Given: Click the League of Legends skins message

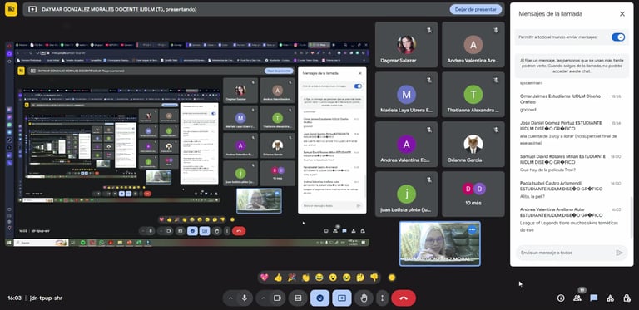Looking at the screenshot, I should click(569, 226).
